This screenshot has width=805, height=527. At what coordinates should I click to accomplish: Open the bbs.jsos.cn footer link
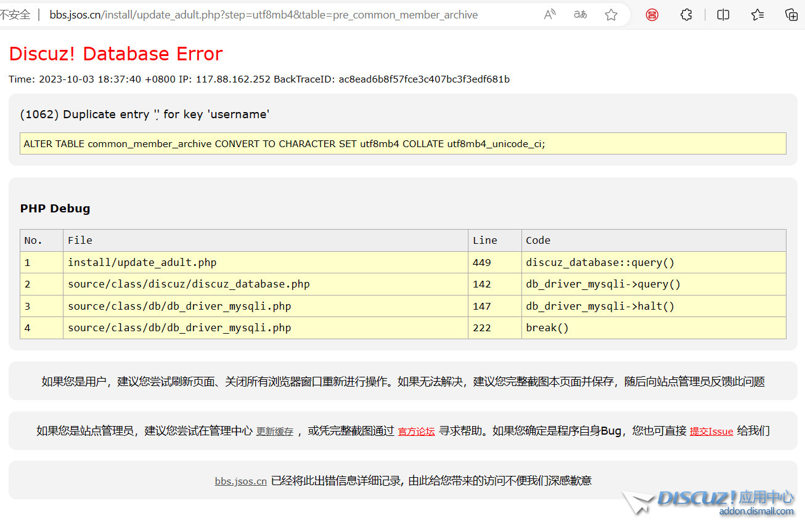point(240,481)
